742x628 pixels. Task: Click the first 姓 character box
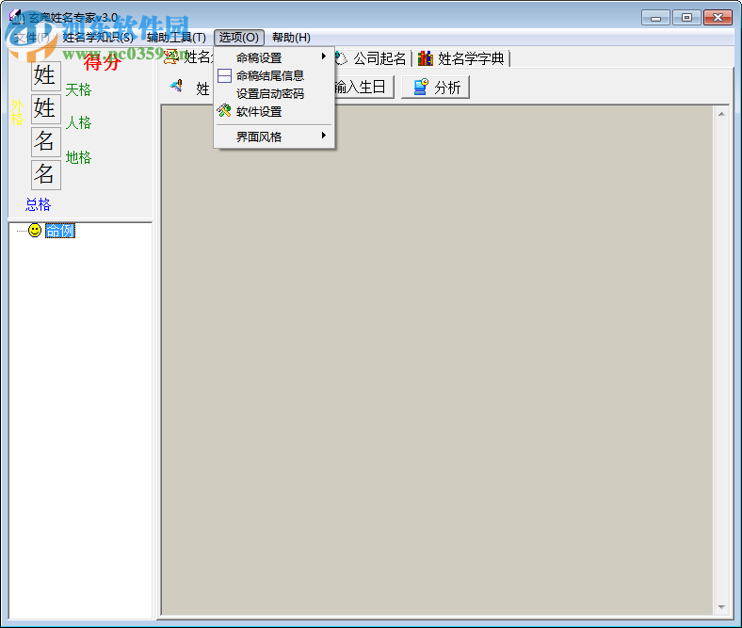tap(46, 75)
